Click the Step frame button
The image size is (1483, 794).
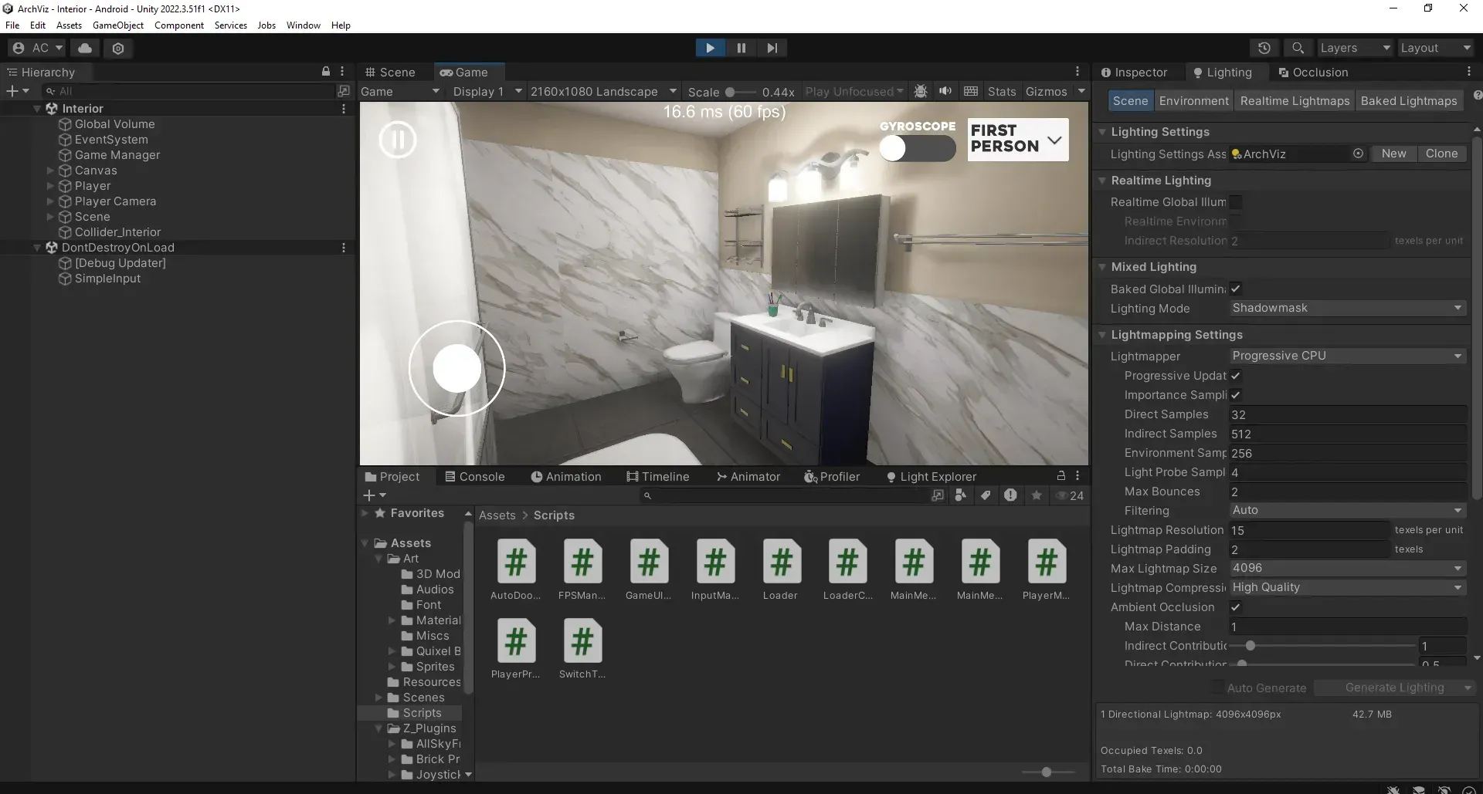(772, 48)
